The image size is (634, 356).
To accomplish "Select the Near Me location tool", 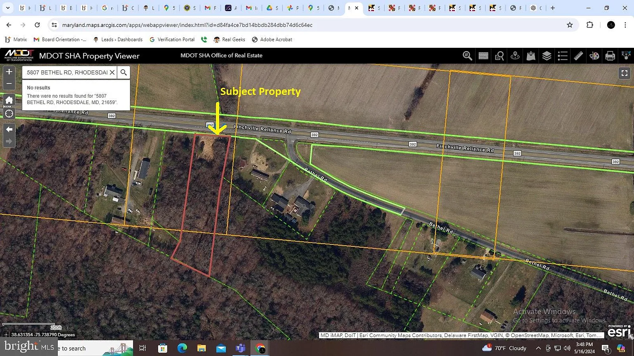I will [x=515, y=56].
